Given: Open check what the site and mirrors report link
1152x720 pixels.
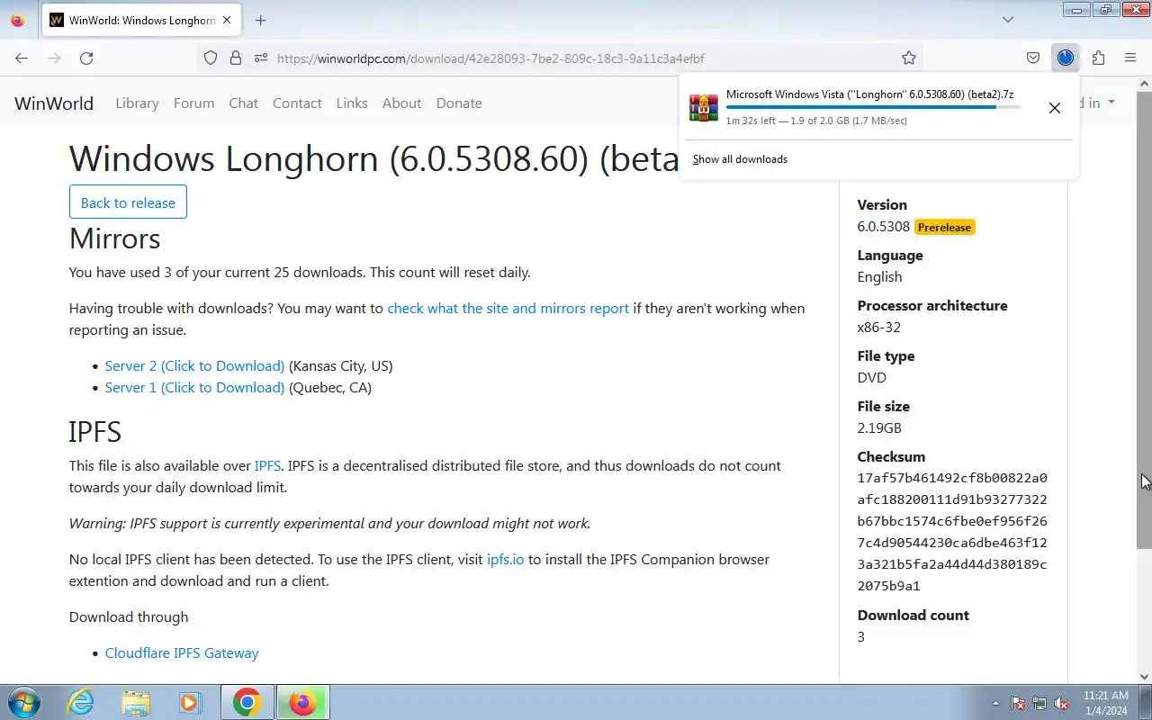Looking at the screenshot, I should 508,309.
